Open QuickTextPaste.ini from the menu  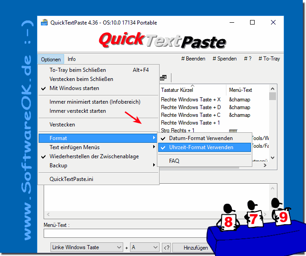[x=99, y=179]
